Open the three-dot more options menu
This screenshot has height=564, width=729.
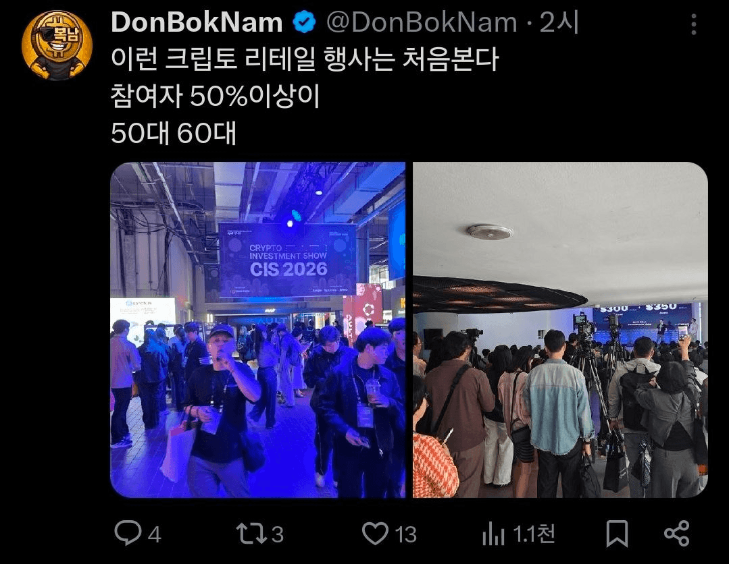coord(694,24)
